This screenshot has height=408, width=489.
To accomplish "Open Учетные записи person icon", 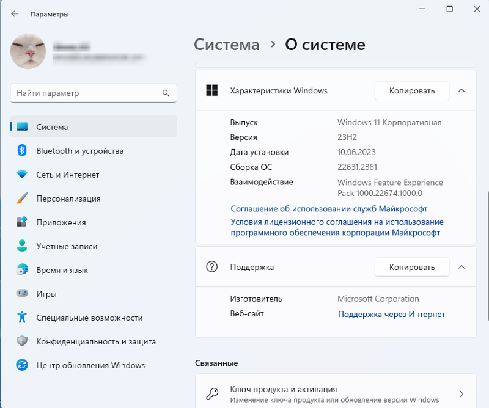I will (22, 246).
